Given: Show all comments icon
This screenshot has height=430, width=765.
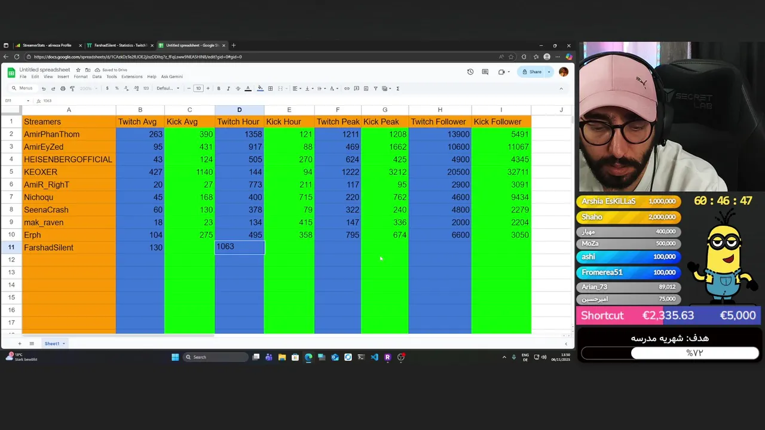Looking at the screenshot, I should [x=485, y=72].
